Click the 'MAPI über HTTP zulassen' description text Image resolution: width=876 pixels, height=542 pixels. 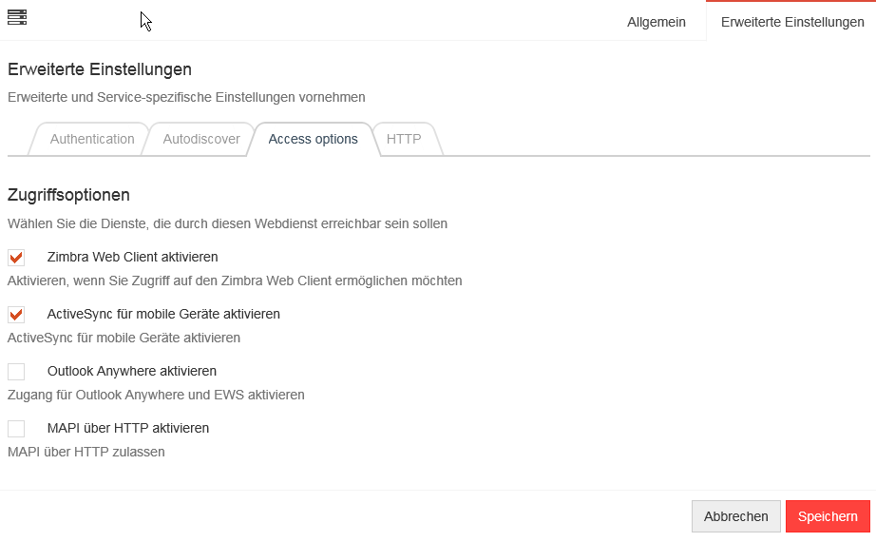[x=86, y=452]
